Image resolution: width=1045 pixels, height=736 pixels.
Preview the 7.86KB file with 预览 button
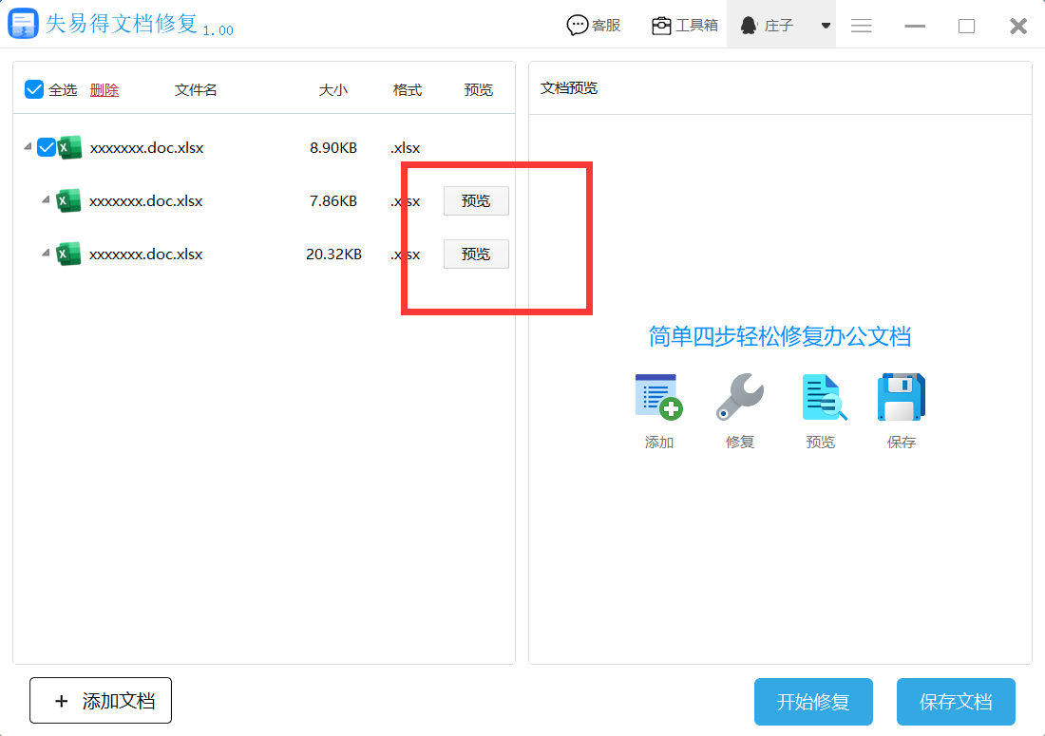coord(476,201)
